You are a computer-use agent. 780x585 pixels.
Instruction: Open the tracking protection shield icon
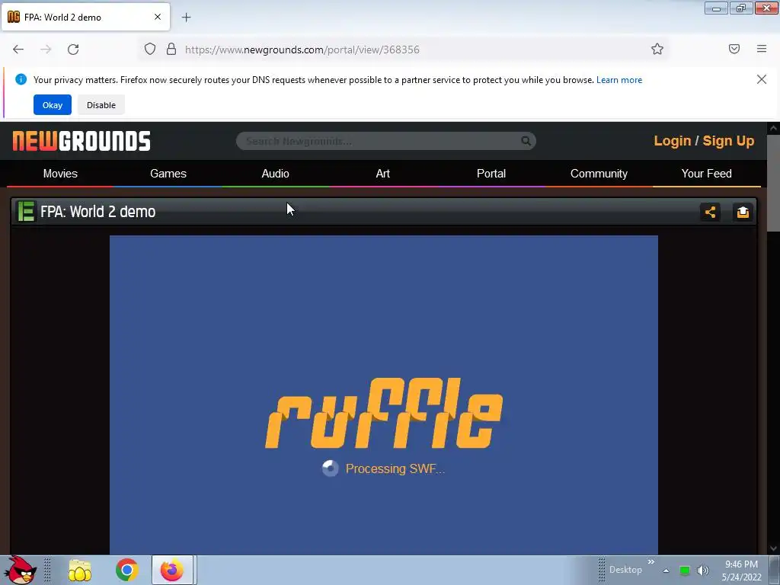pyautogui.click(x=150, y=49)
